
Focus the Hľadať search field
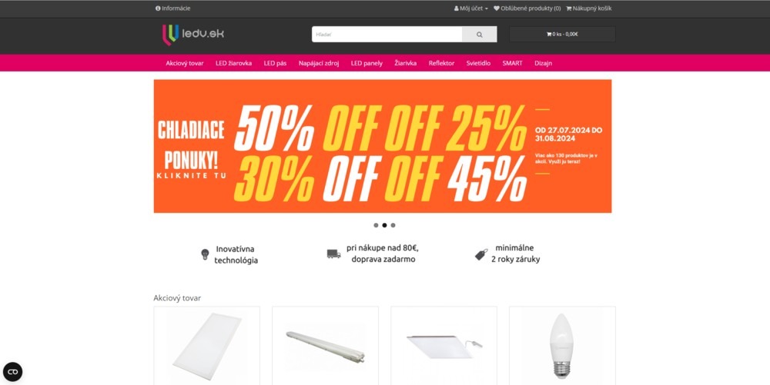tap(387, 35)
